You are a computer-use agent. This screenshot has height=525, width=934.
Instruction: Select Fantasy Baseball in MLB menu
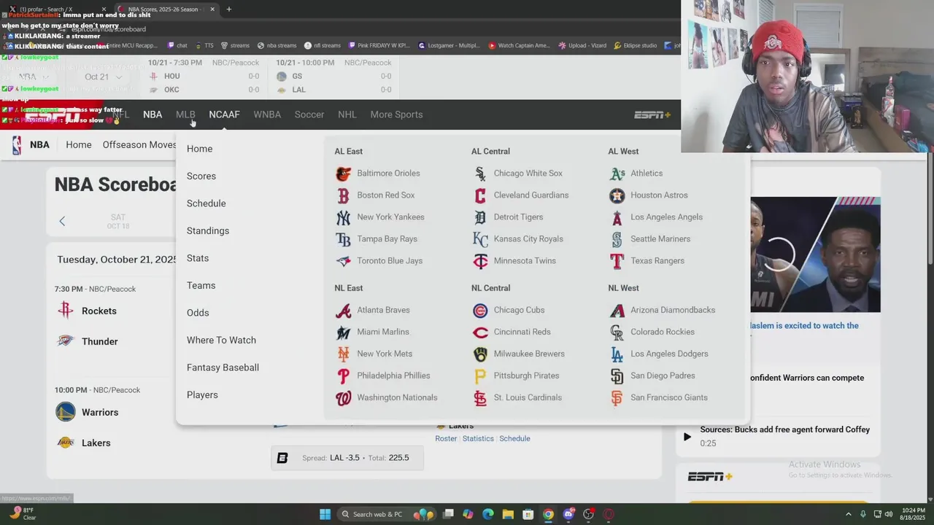point(223,367)
